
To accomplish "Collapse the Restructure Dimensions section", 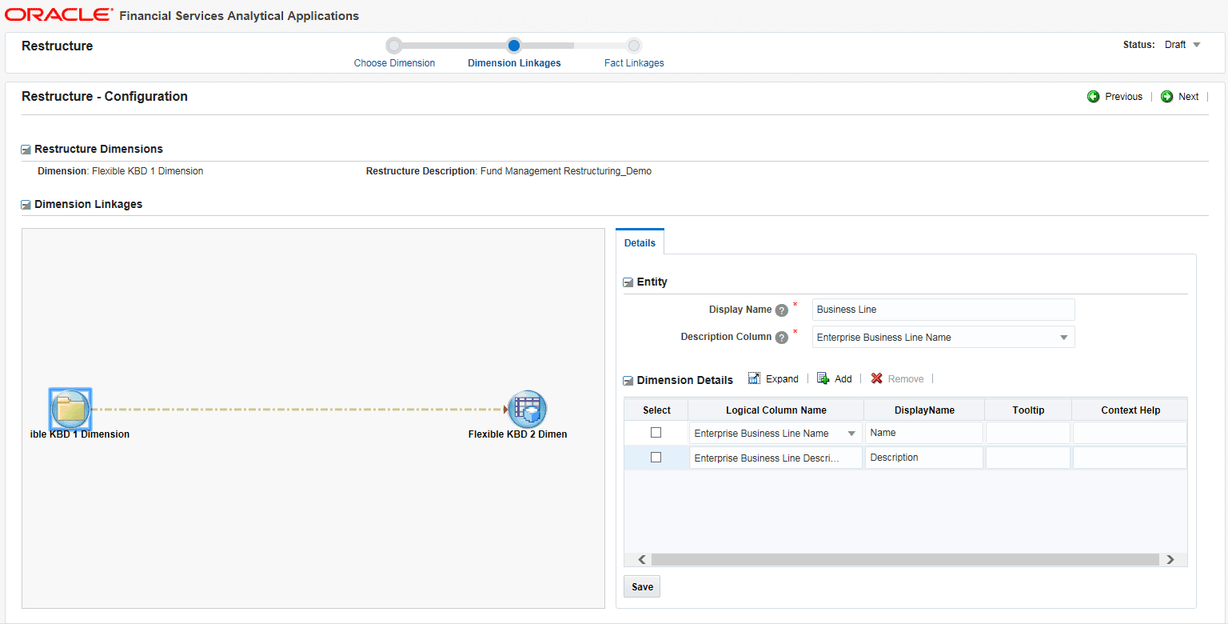I will pyautogui.click(x=26, y=150).
